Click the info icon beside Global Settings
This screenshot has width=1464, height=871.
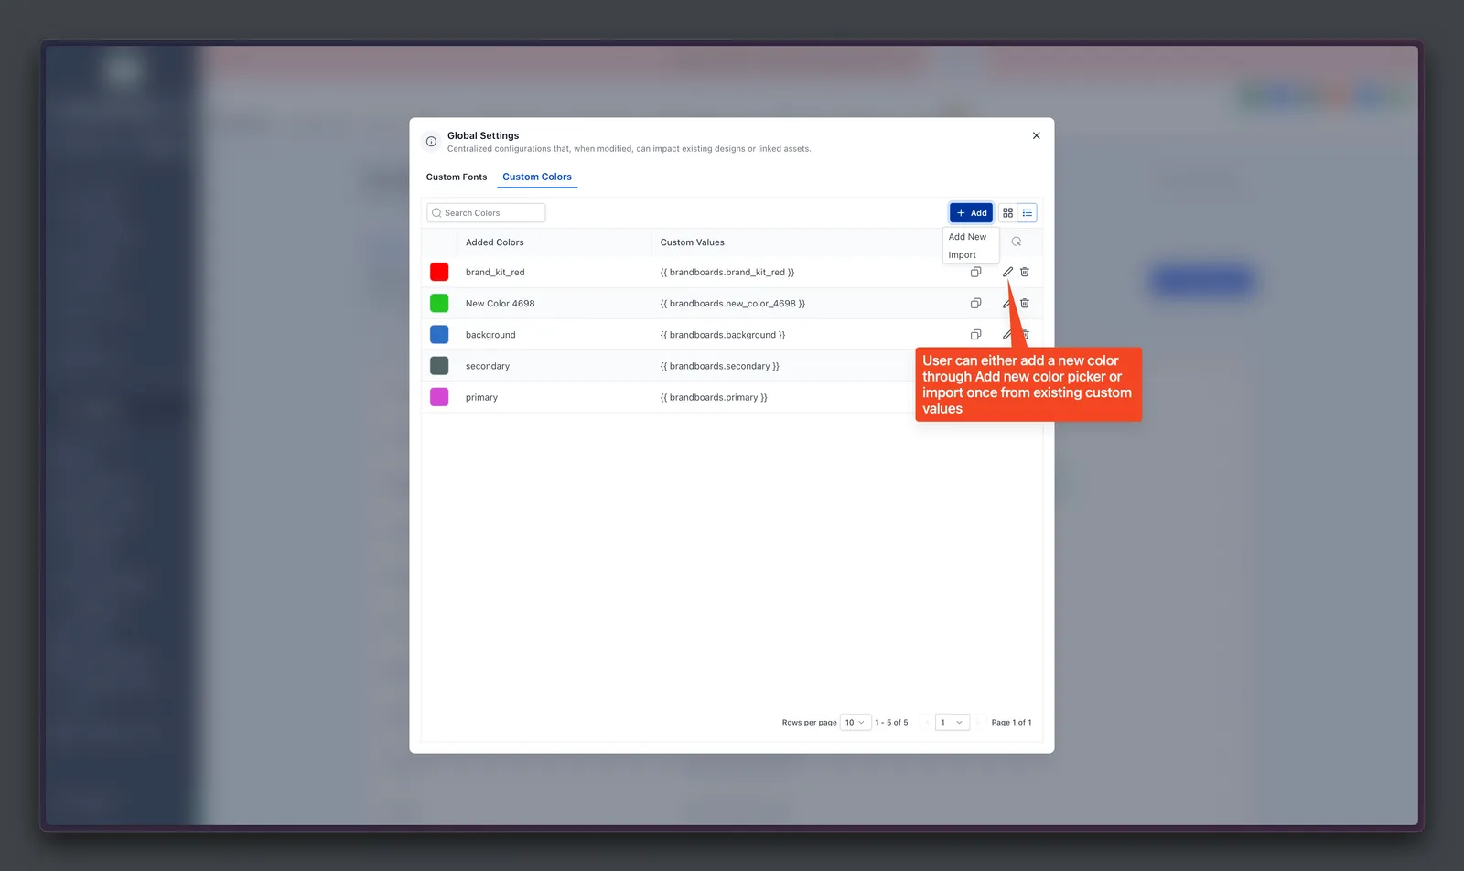tap(431, 142)
